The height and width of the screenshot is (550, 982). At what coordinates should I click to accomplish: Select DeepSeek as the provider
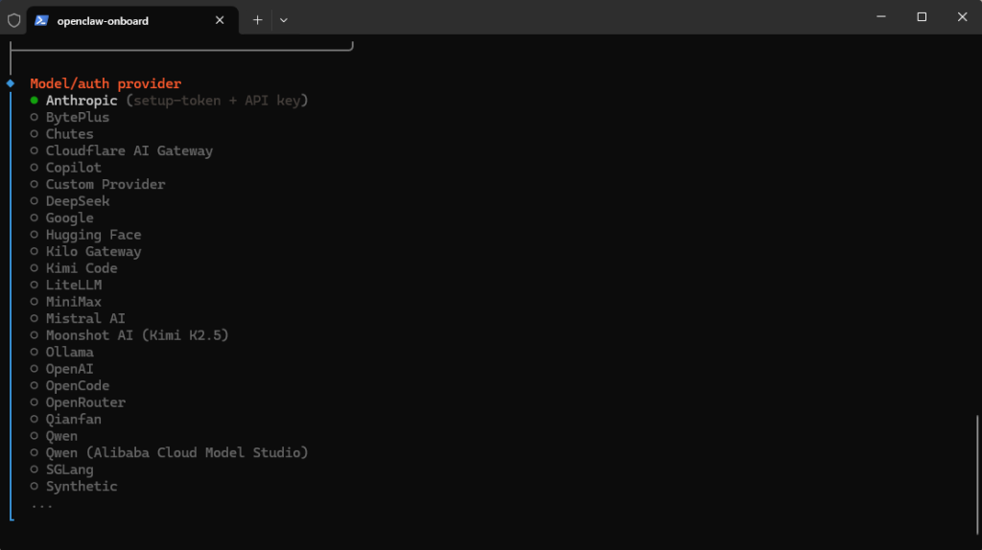click(77, 201)
